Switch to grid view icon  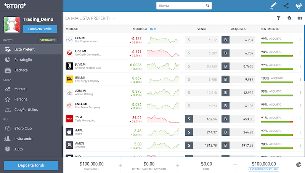pos(300,18)
